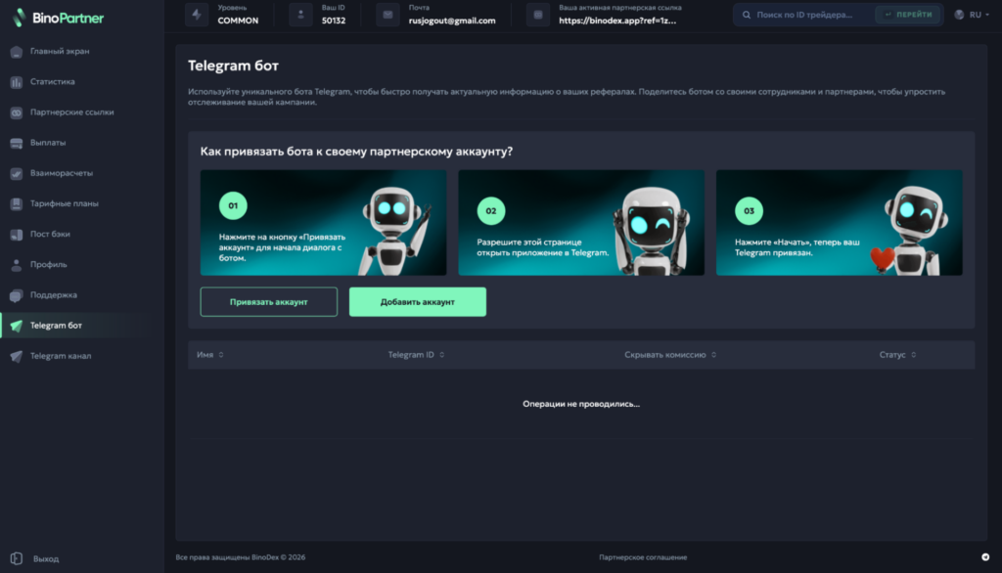Click step 01 instruction card
Image resolution: width=1002 pixels, height=573 pixels.
point(323,223)
